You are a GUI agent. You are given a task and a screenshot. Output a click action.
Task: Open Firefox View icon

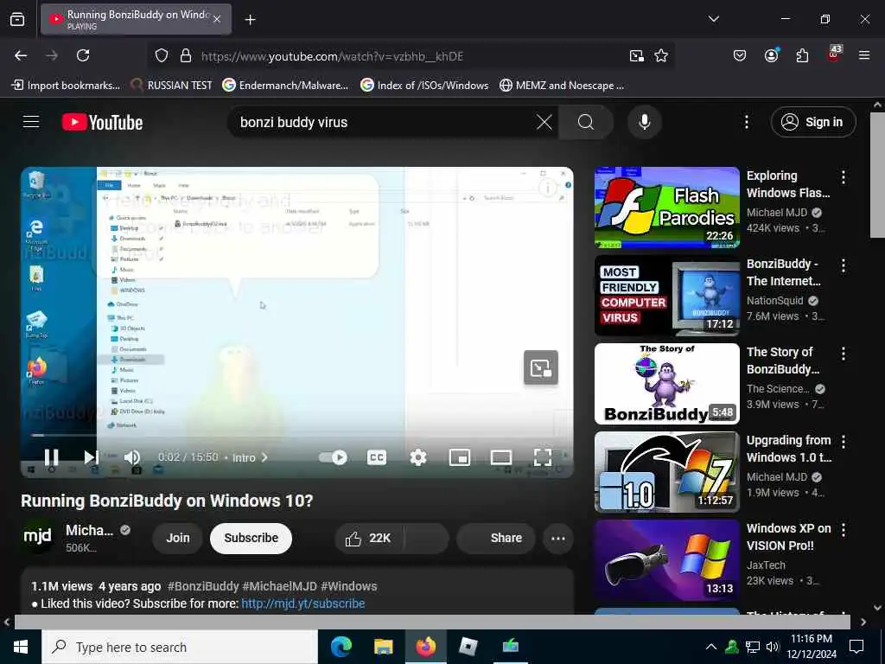(17, 19)
